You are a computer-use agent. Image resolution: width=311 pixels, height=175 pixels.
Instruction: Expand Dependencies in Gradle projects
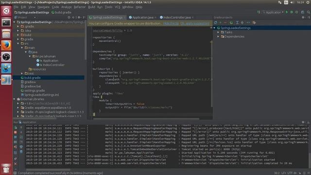pos(218,36)
